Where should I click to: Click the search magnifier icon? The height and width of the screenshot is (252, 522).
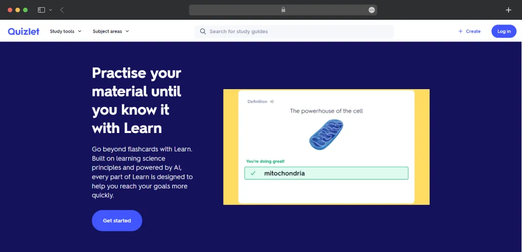pos(203,31)
